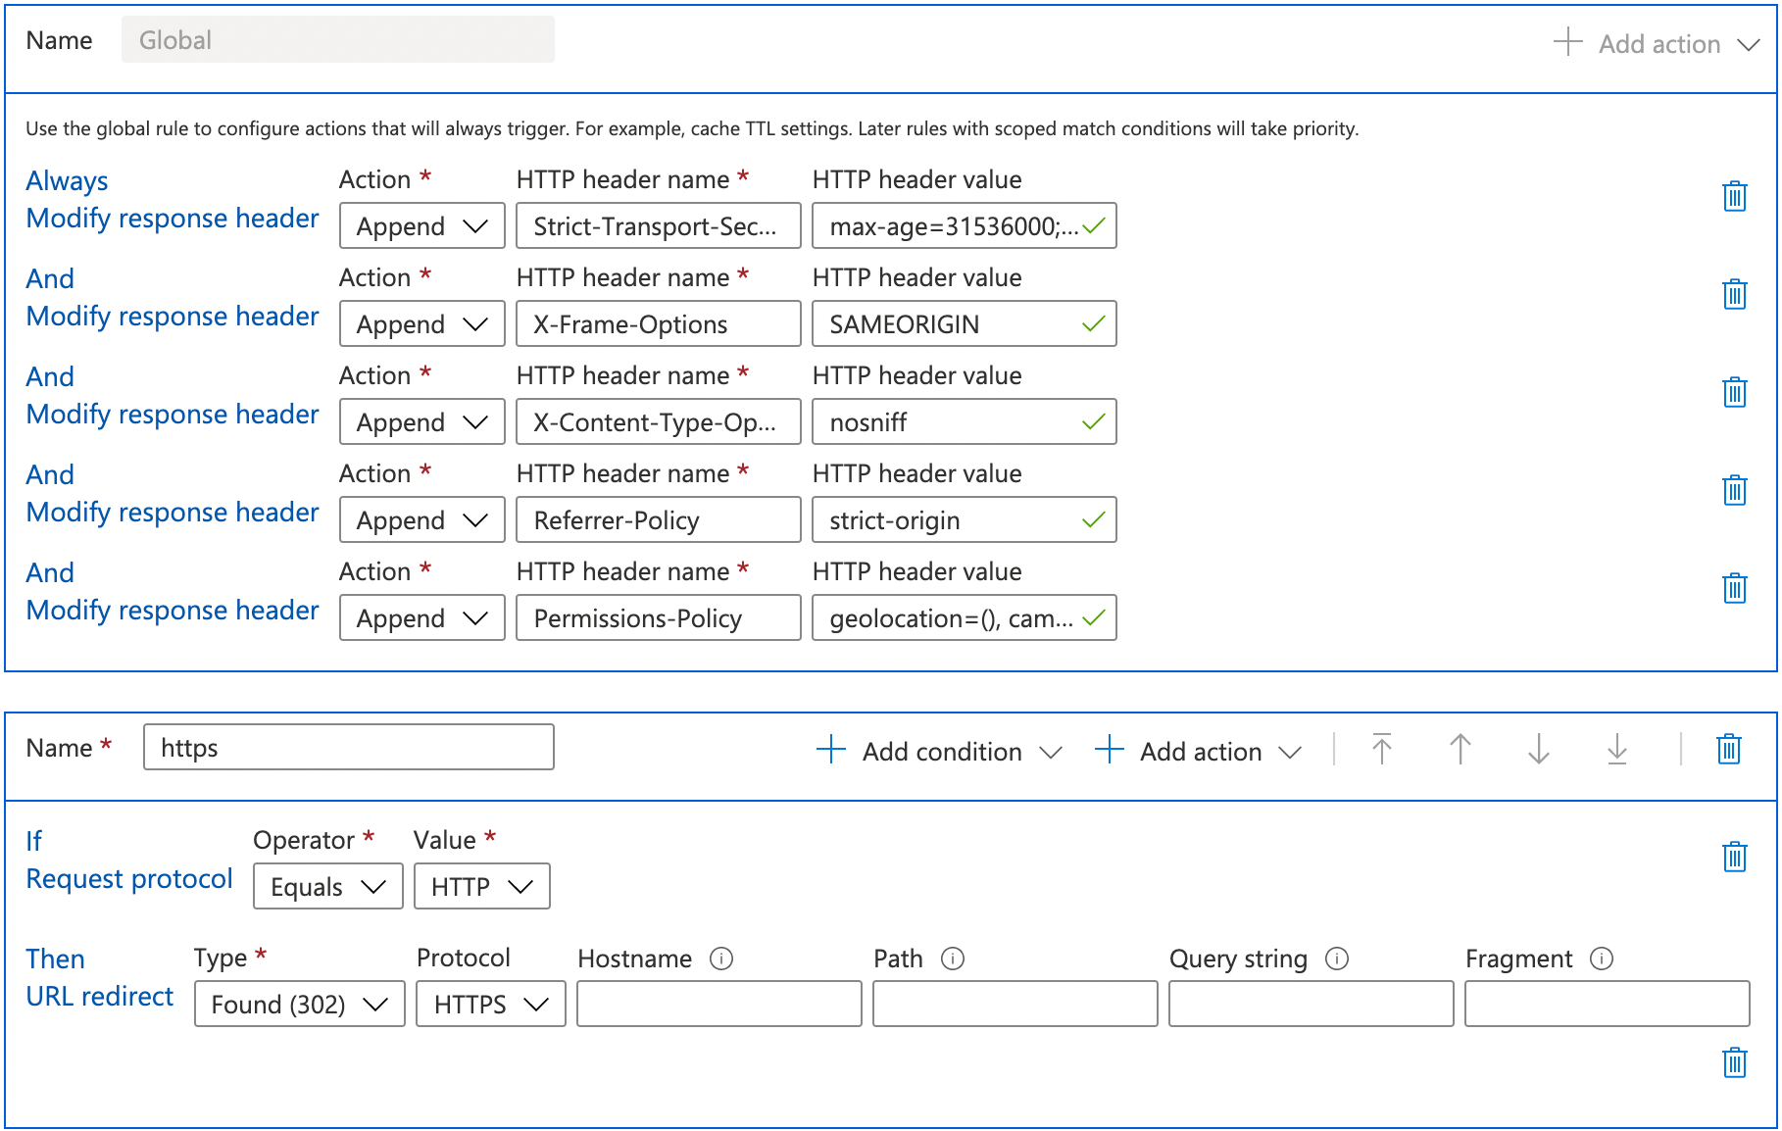The image size is (1782, 1131).
Task: Open the Add condition menu on the https rule
Action: point(938,751)
